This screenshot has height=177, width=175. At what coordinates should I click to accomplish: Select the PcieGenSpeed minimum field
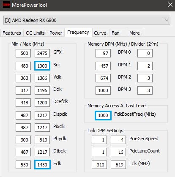click(x=99, y=140)
